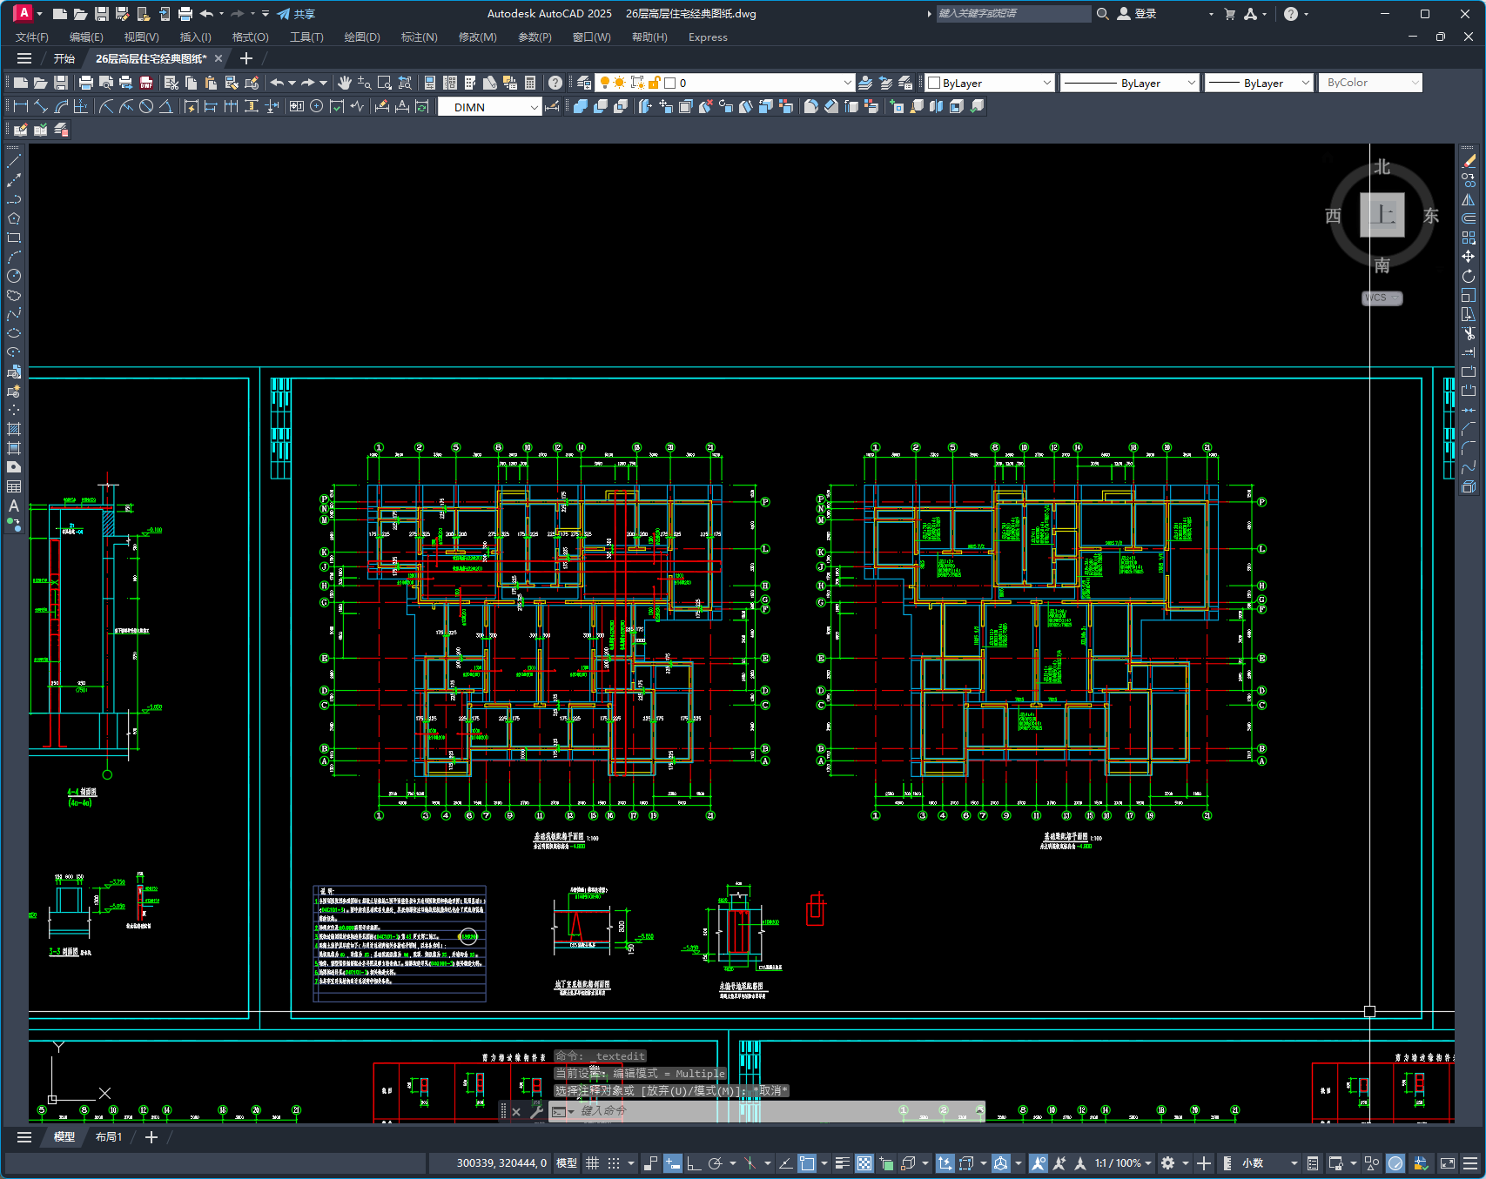1486x1179 pixels.
Task: Click the Help question mark toolbar icon
Action: 555,83
